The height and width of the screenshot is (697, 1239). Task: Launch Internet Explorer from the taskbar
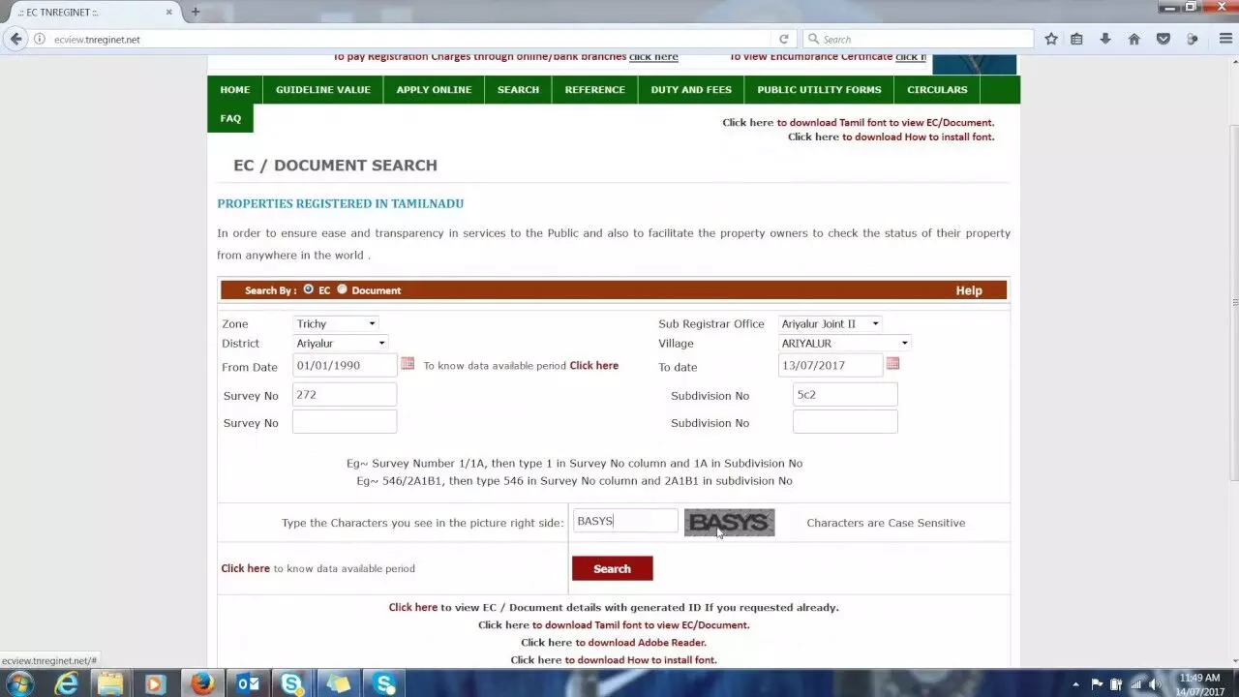[x=66, y=683]
